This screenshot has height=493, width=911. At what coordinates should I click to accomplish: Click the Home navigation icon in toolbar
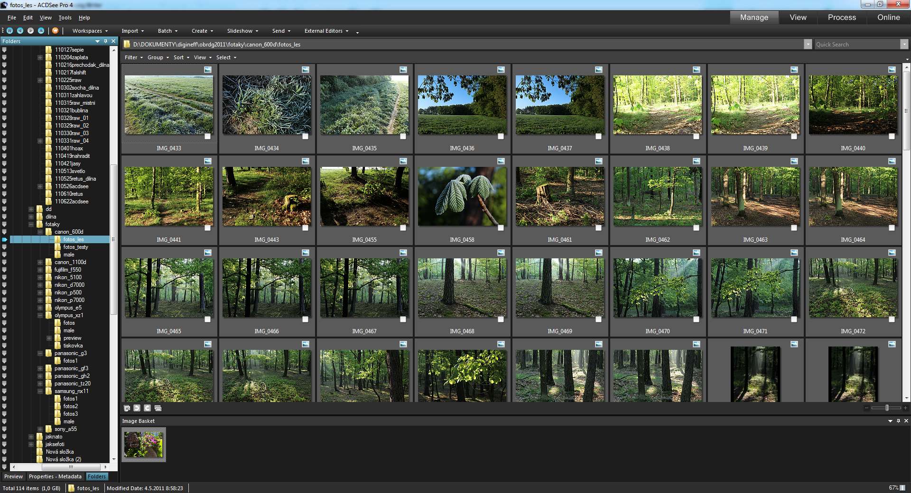coord(9,31)
